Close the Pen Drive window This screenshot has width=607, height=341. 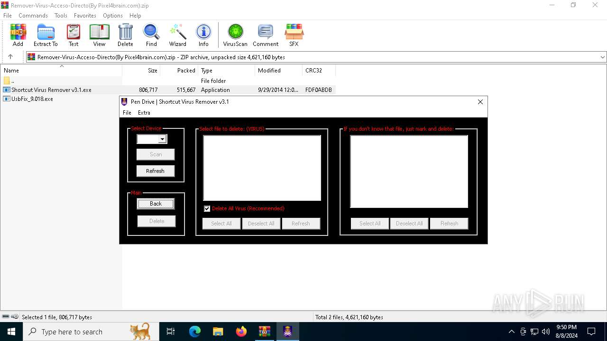(480, 102)
